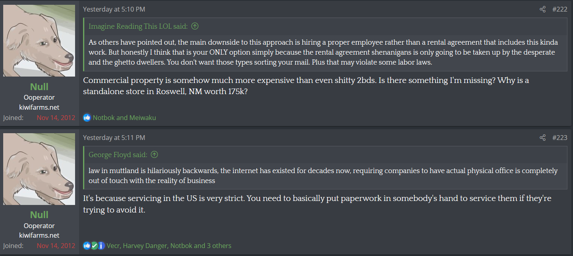Click the green checkmark reaction icon on post #223
Screen dimensions: 573x256
click(94, 246)
